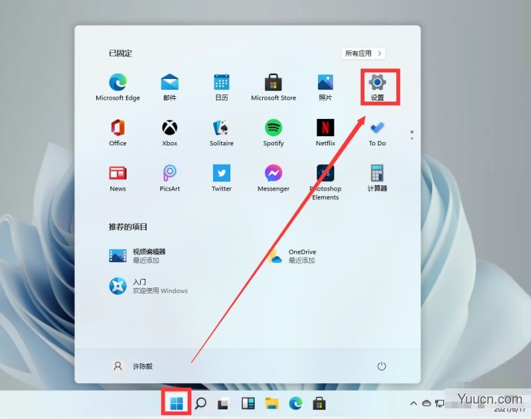Click the user account 许陈毅

(132, 366)
